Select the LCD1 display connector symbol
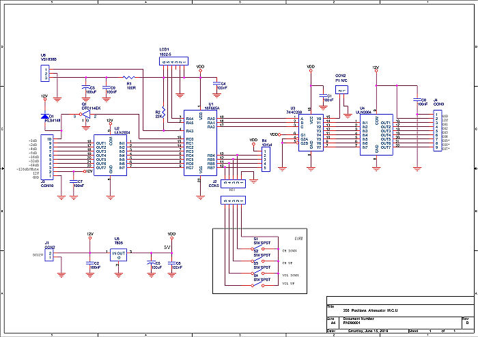This screenshot has width=478, height=337. (174, 61)
